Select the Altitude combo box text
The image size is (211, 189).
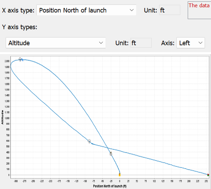19,43
